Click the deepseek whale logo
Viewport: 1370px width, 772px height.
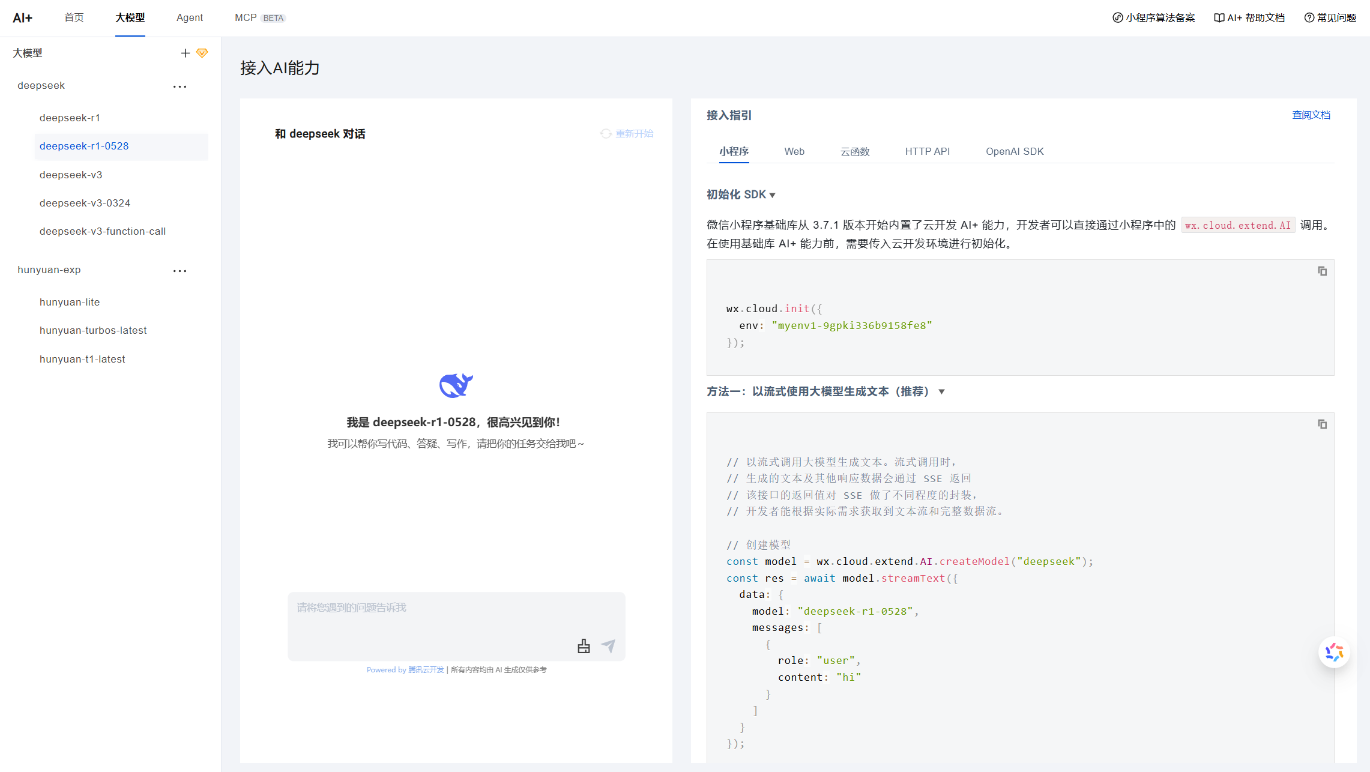pyautogui.click(x=456, y=385)
